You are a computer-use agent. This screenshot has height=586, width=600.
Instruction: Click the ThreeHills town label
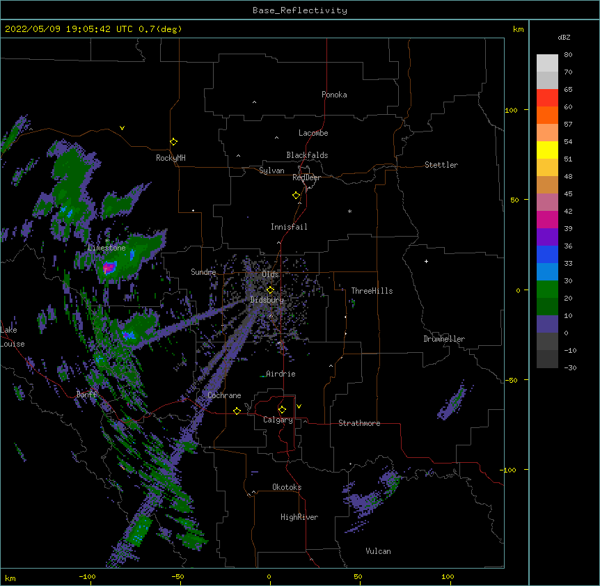(x=372, y=291)
